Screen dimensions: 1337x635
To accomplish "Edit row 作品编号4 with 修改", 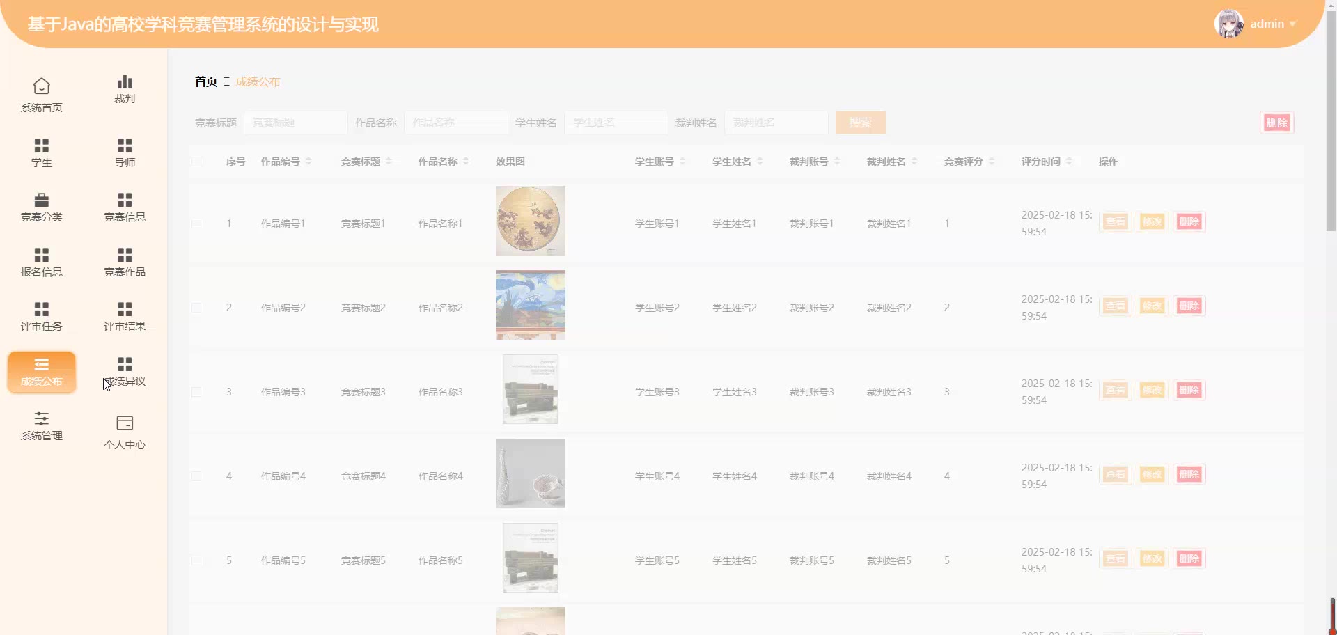I will click(1152, 475).
